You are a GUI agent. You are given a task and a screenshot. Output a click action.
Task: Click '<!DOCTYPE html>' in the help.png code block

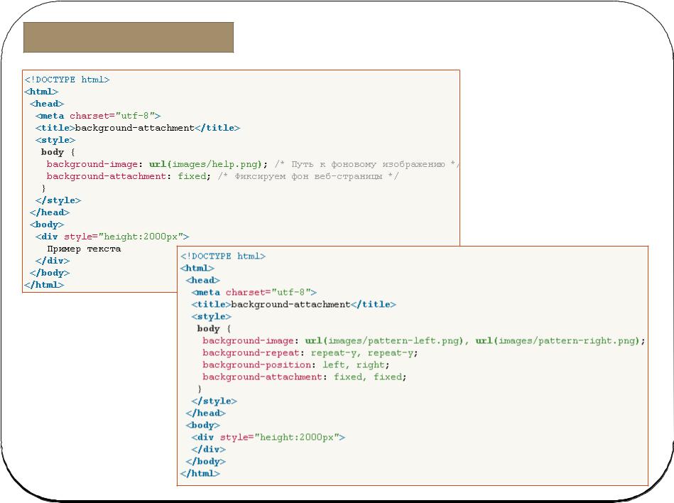click(x=67, y=80)
